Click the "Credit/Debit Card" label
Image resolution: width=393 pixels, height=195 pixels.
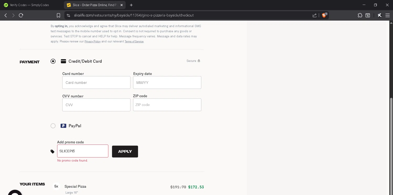[85, 61]
